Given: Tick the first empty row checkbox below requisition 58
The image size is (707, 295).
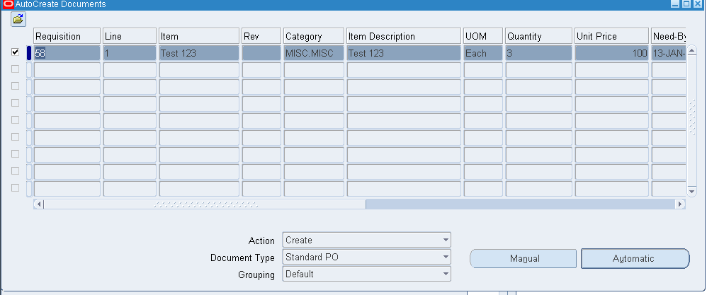Looking at the screenshot, I should [16, 69].
